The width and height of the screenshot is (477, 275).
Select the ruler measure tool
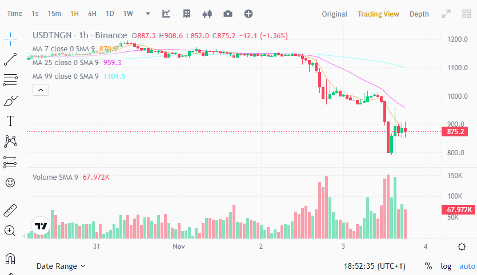click(x=10, y=211)
